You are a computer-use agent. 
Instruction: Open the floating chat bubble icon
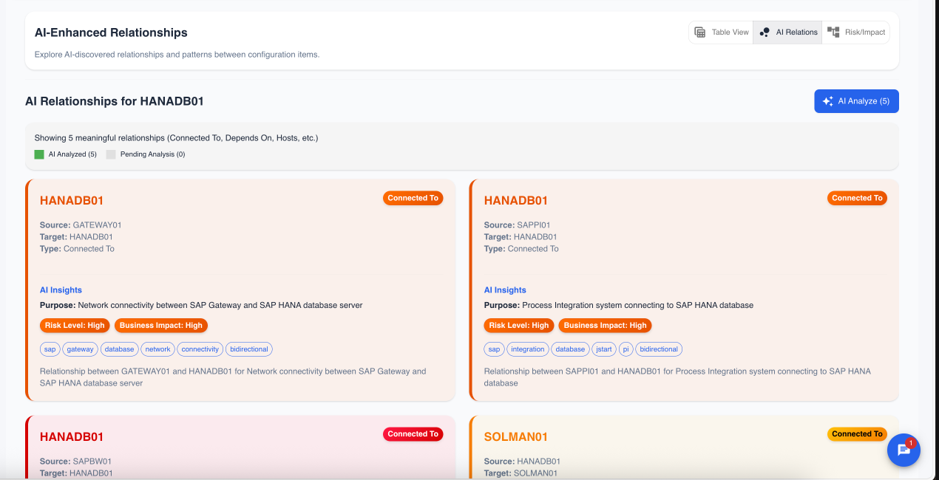coord(904,450)
